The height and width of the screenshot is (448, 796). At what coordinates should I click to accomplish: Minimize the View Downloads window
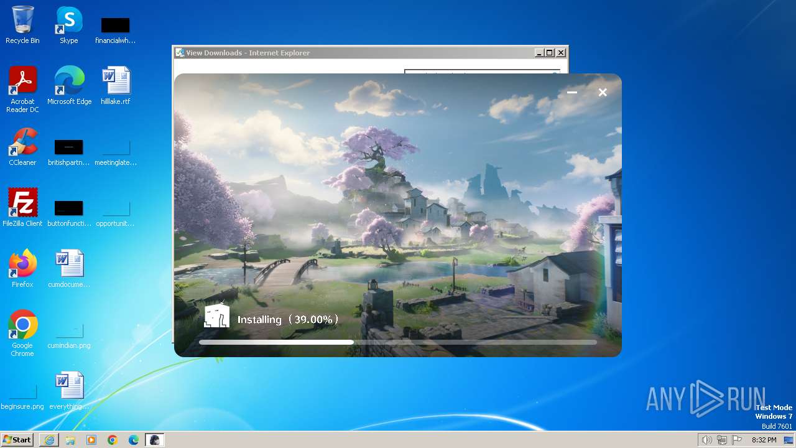coord(539,53)
